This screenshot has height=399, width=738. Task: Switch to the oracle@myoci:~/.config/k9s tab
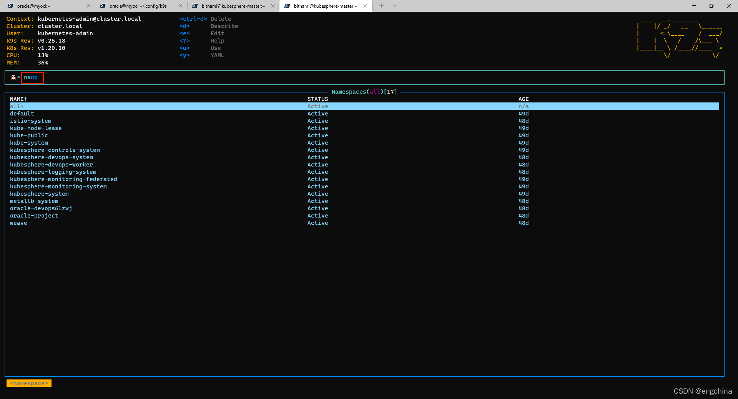point(140,6)
